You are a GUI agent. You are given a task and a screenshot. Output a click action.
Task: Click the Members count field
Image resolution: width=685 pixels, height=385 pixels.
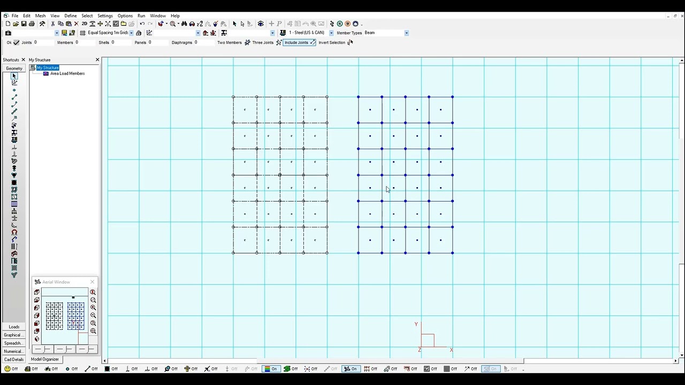[x=86, y=42]
